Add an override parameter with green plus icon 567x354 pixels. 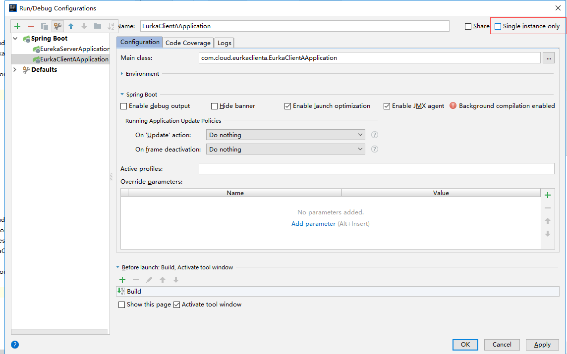(x=548, y=195)
